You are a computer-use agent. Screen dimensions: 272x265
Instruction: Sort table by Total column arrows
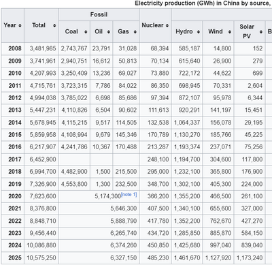point(54,25)
